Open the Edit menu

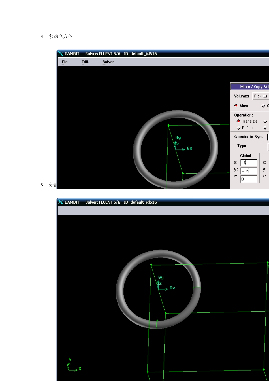tap(85, 62)
